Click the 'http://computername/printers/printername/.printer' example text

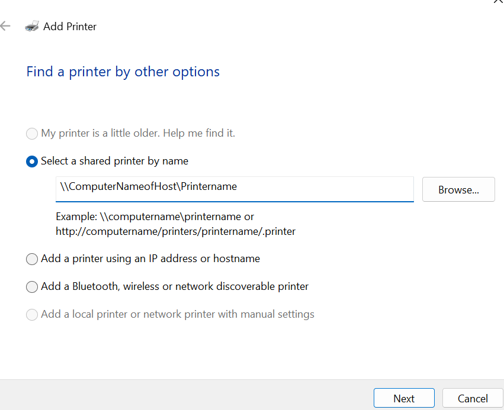coord(175,231)
